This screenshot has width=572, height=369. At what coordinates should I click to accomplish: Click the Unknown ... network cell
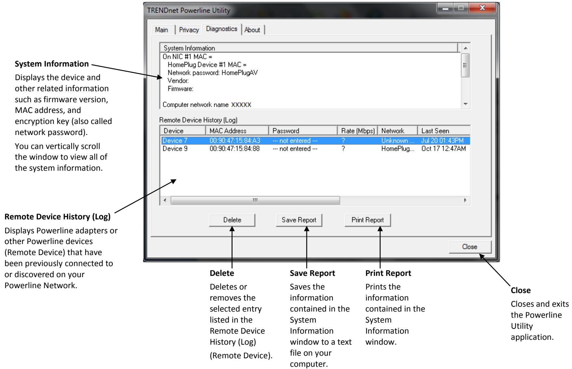click(397, 141)
